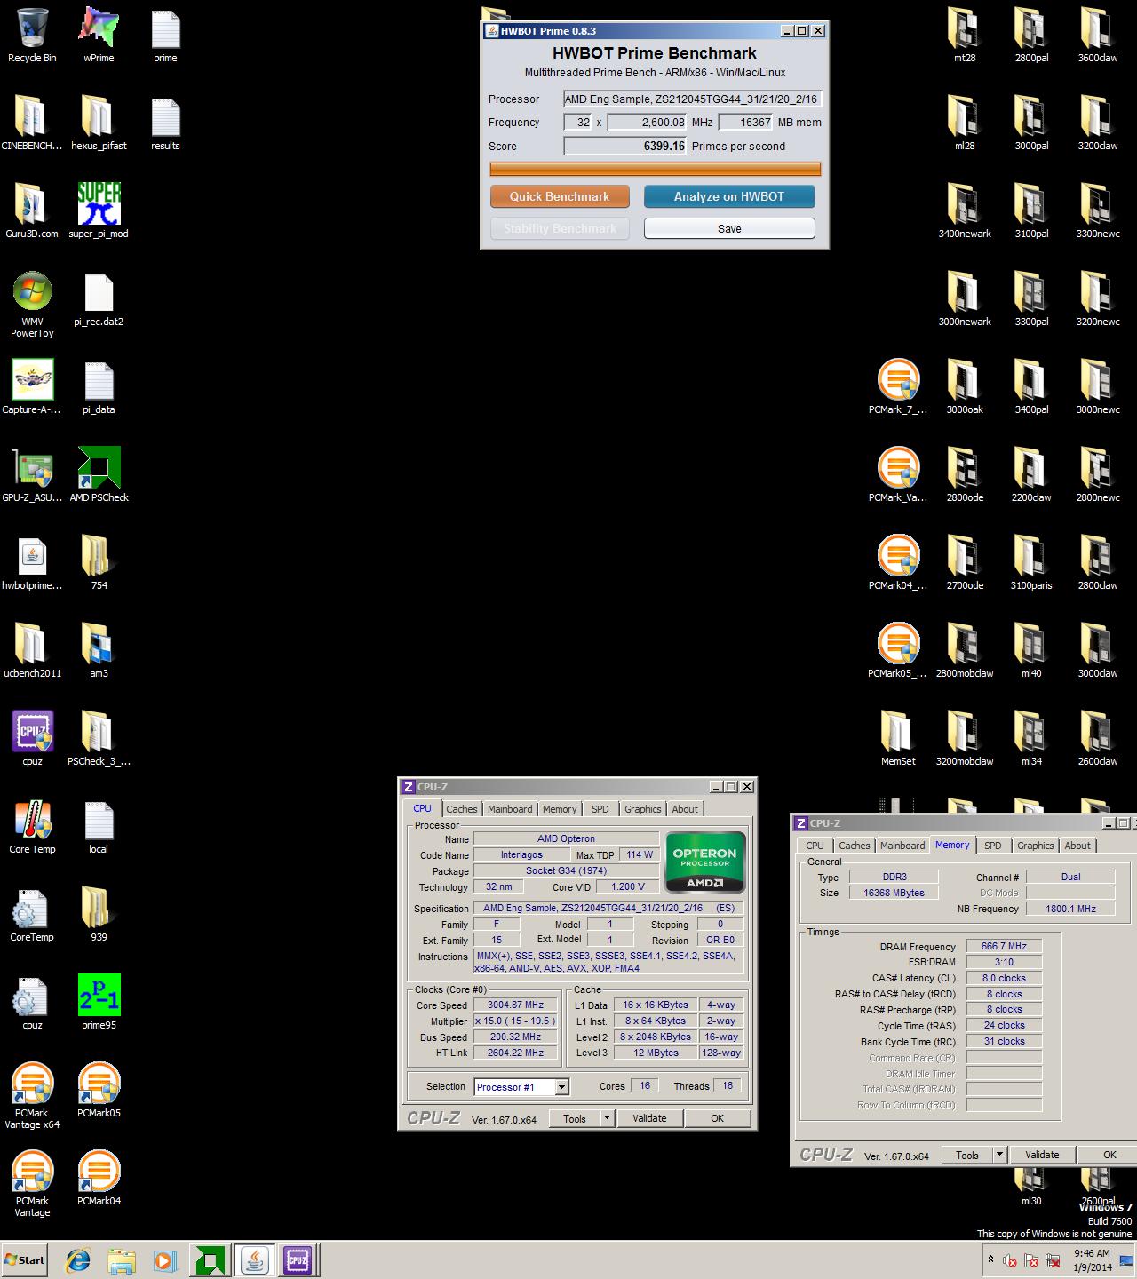
Task: Open the Caches tab in CPU-Z CPU window
Action: [x=462, y=809]
